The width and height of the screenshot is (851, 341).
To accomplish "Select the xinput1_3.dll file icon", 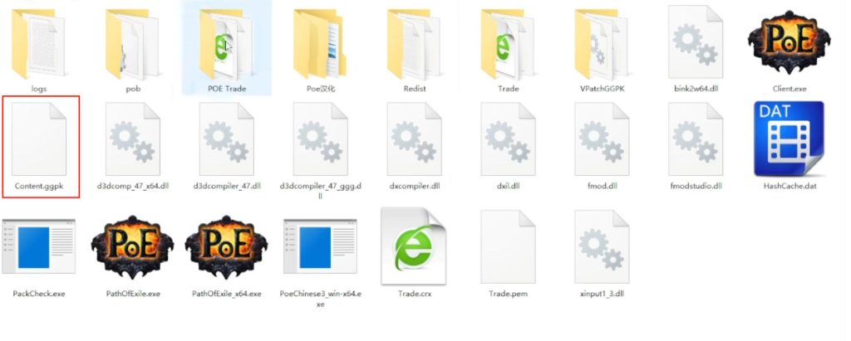I will (602, 246).
